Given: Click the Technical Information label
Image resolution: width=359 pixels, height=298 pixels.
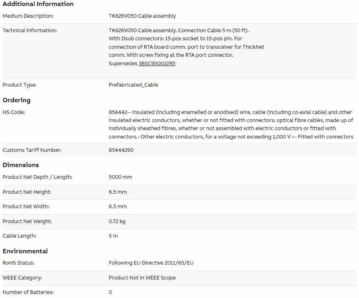Looking at the screenshot, I should 30,31.
